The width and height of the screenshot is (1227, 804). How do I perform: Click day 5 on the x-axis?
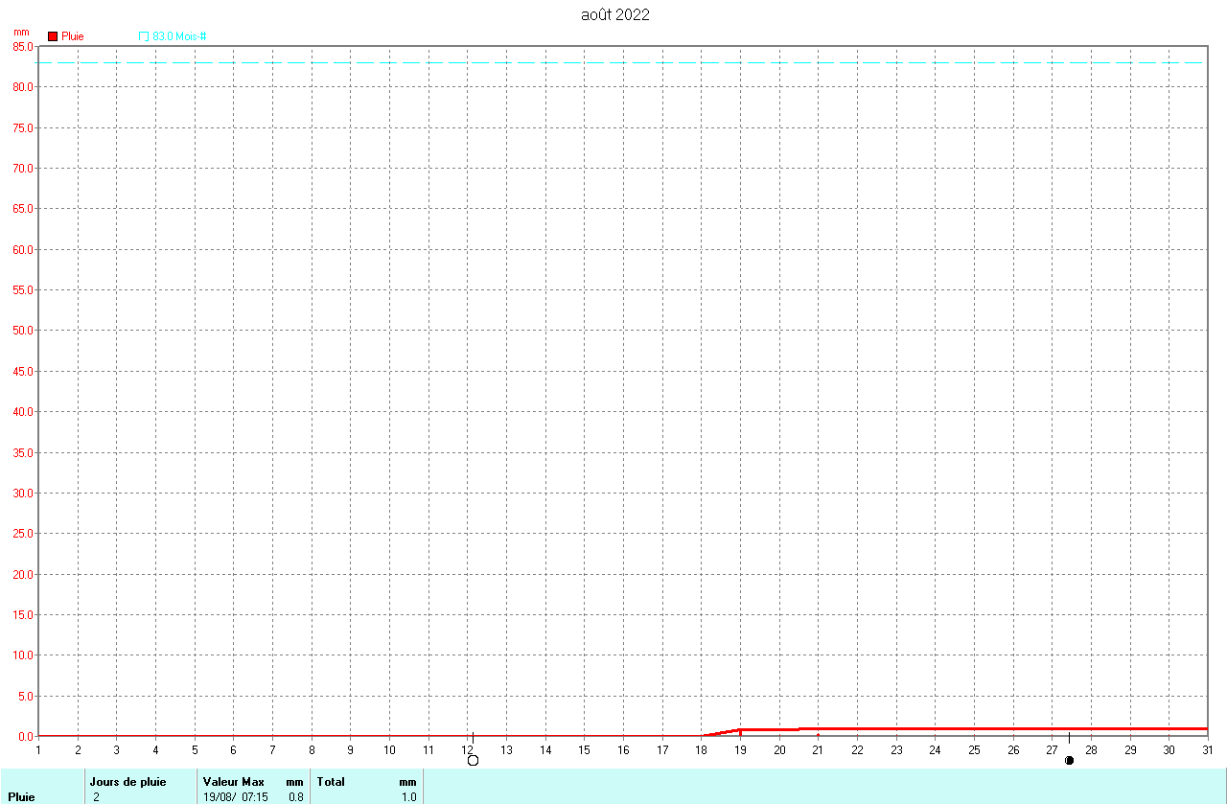[195, 749]
